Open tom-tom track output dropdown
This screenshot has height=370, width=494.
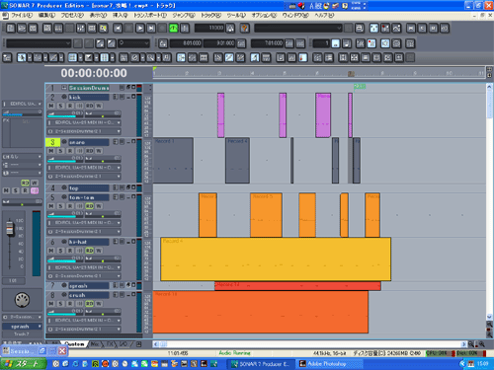84,231
